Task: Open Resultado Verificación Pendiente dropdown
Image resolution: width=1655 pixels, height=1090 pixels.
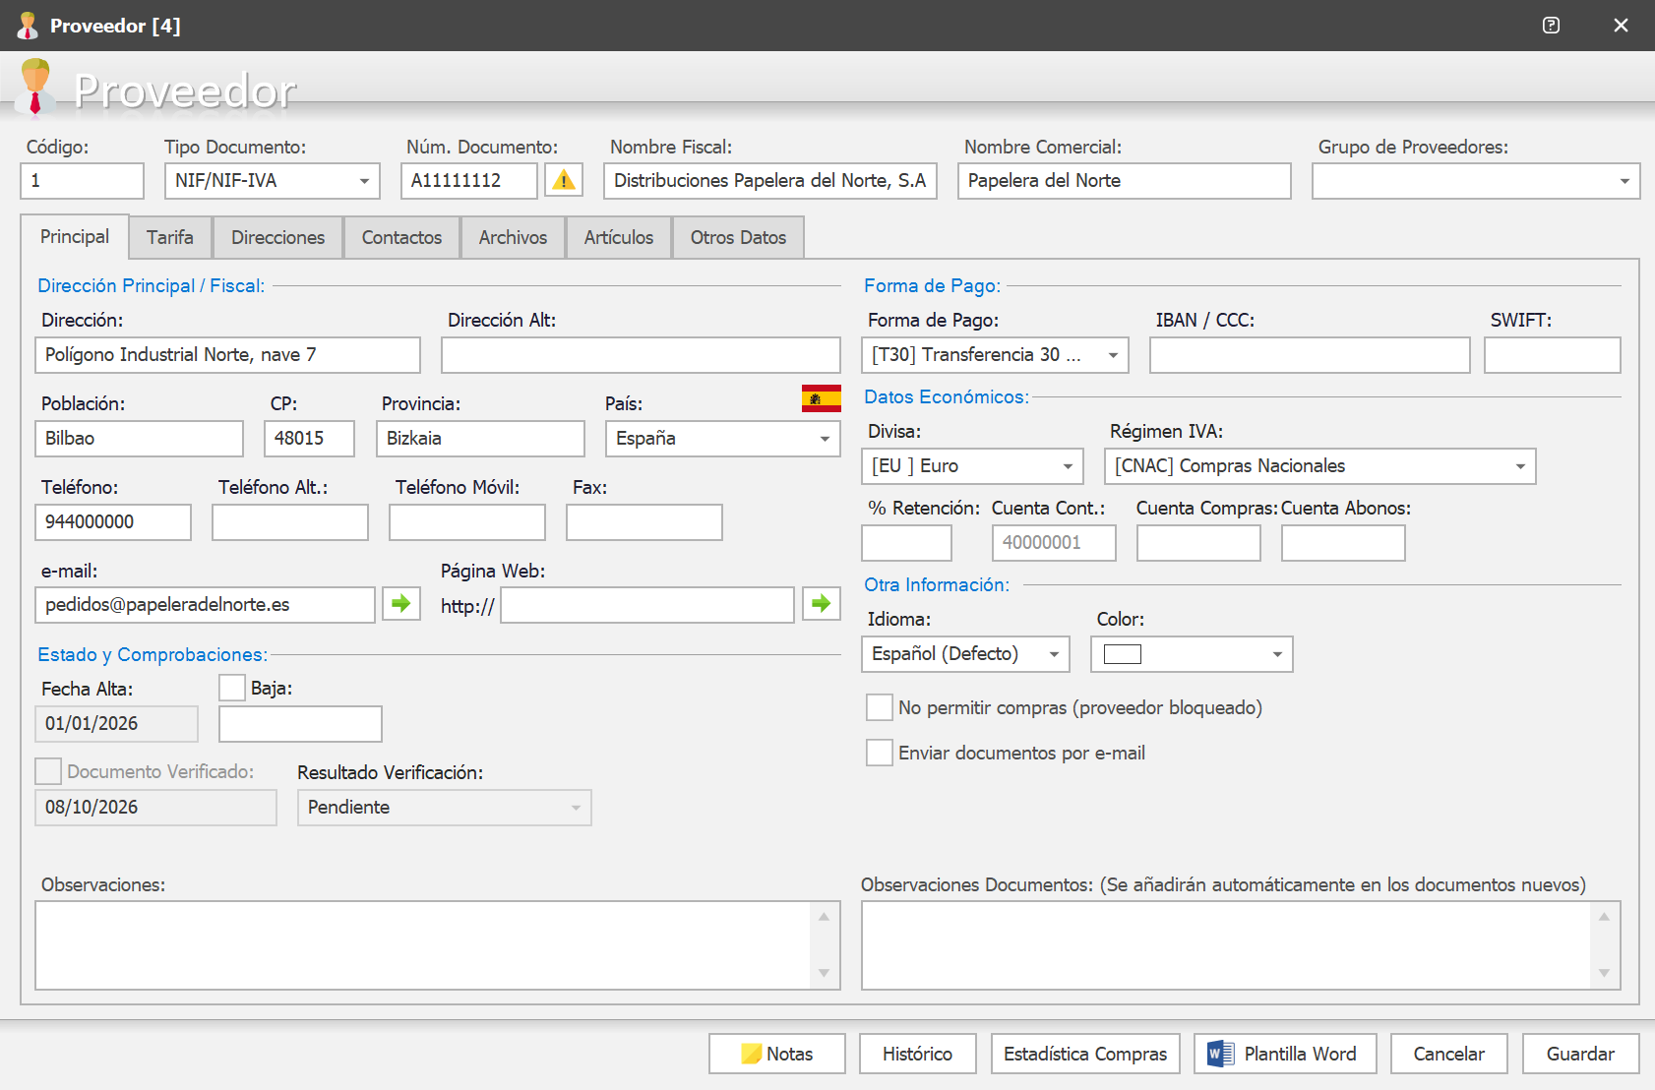Action: point(576,808)
